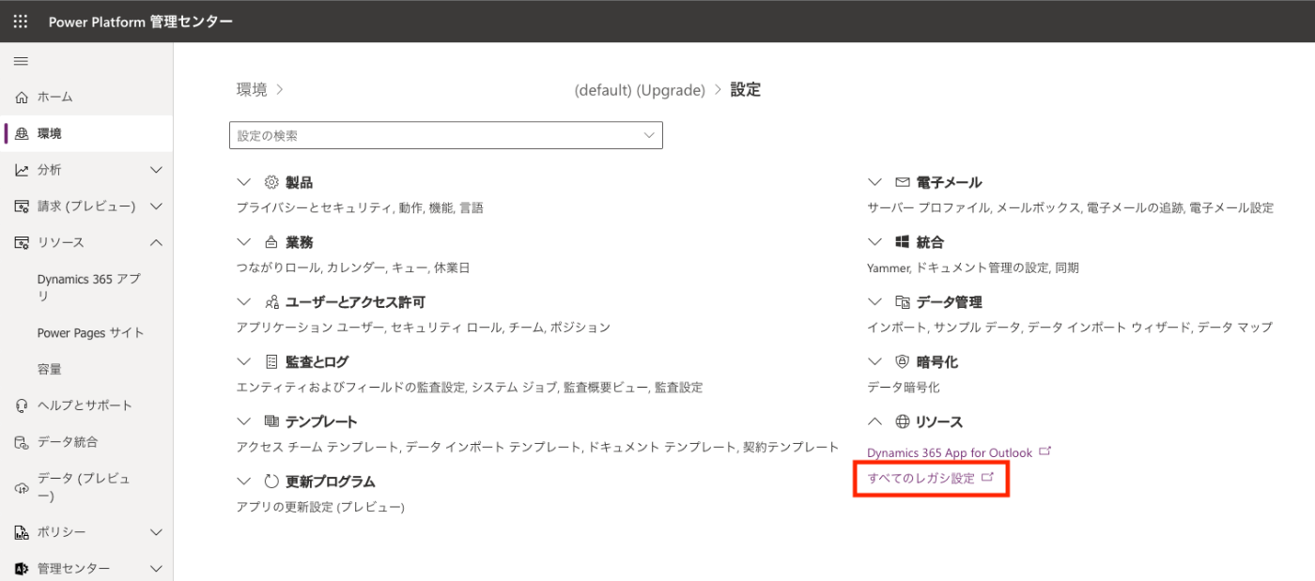Image resolution: width=1315 pixels, height=581 pixels.
Task: Toggle the 統合 section chevron
Action: pos(875,242)
